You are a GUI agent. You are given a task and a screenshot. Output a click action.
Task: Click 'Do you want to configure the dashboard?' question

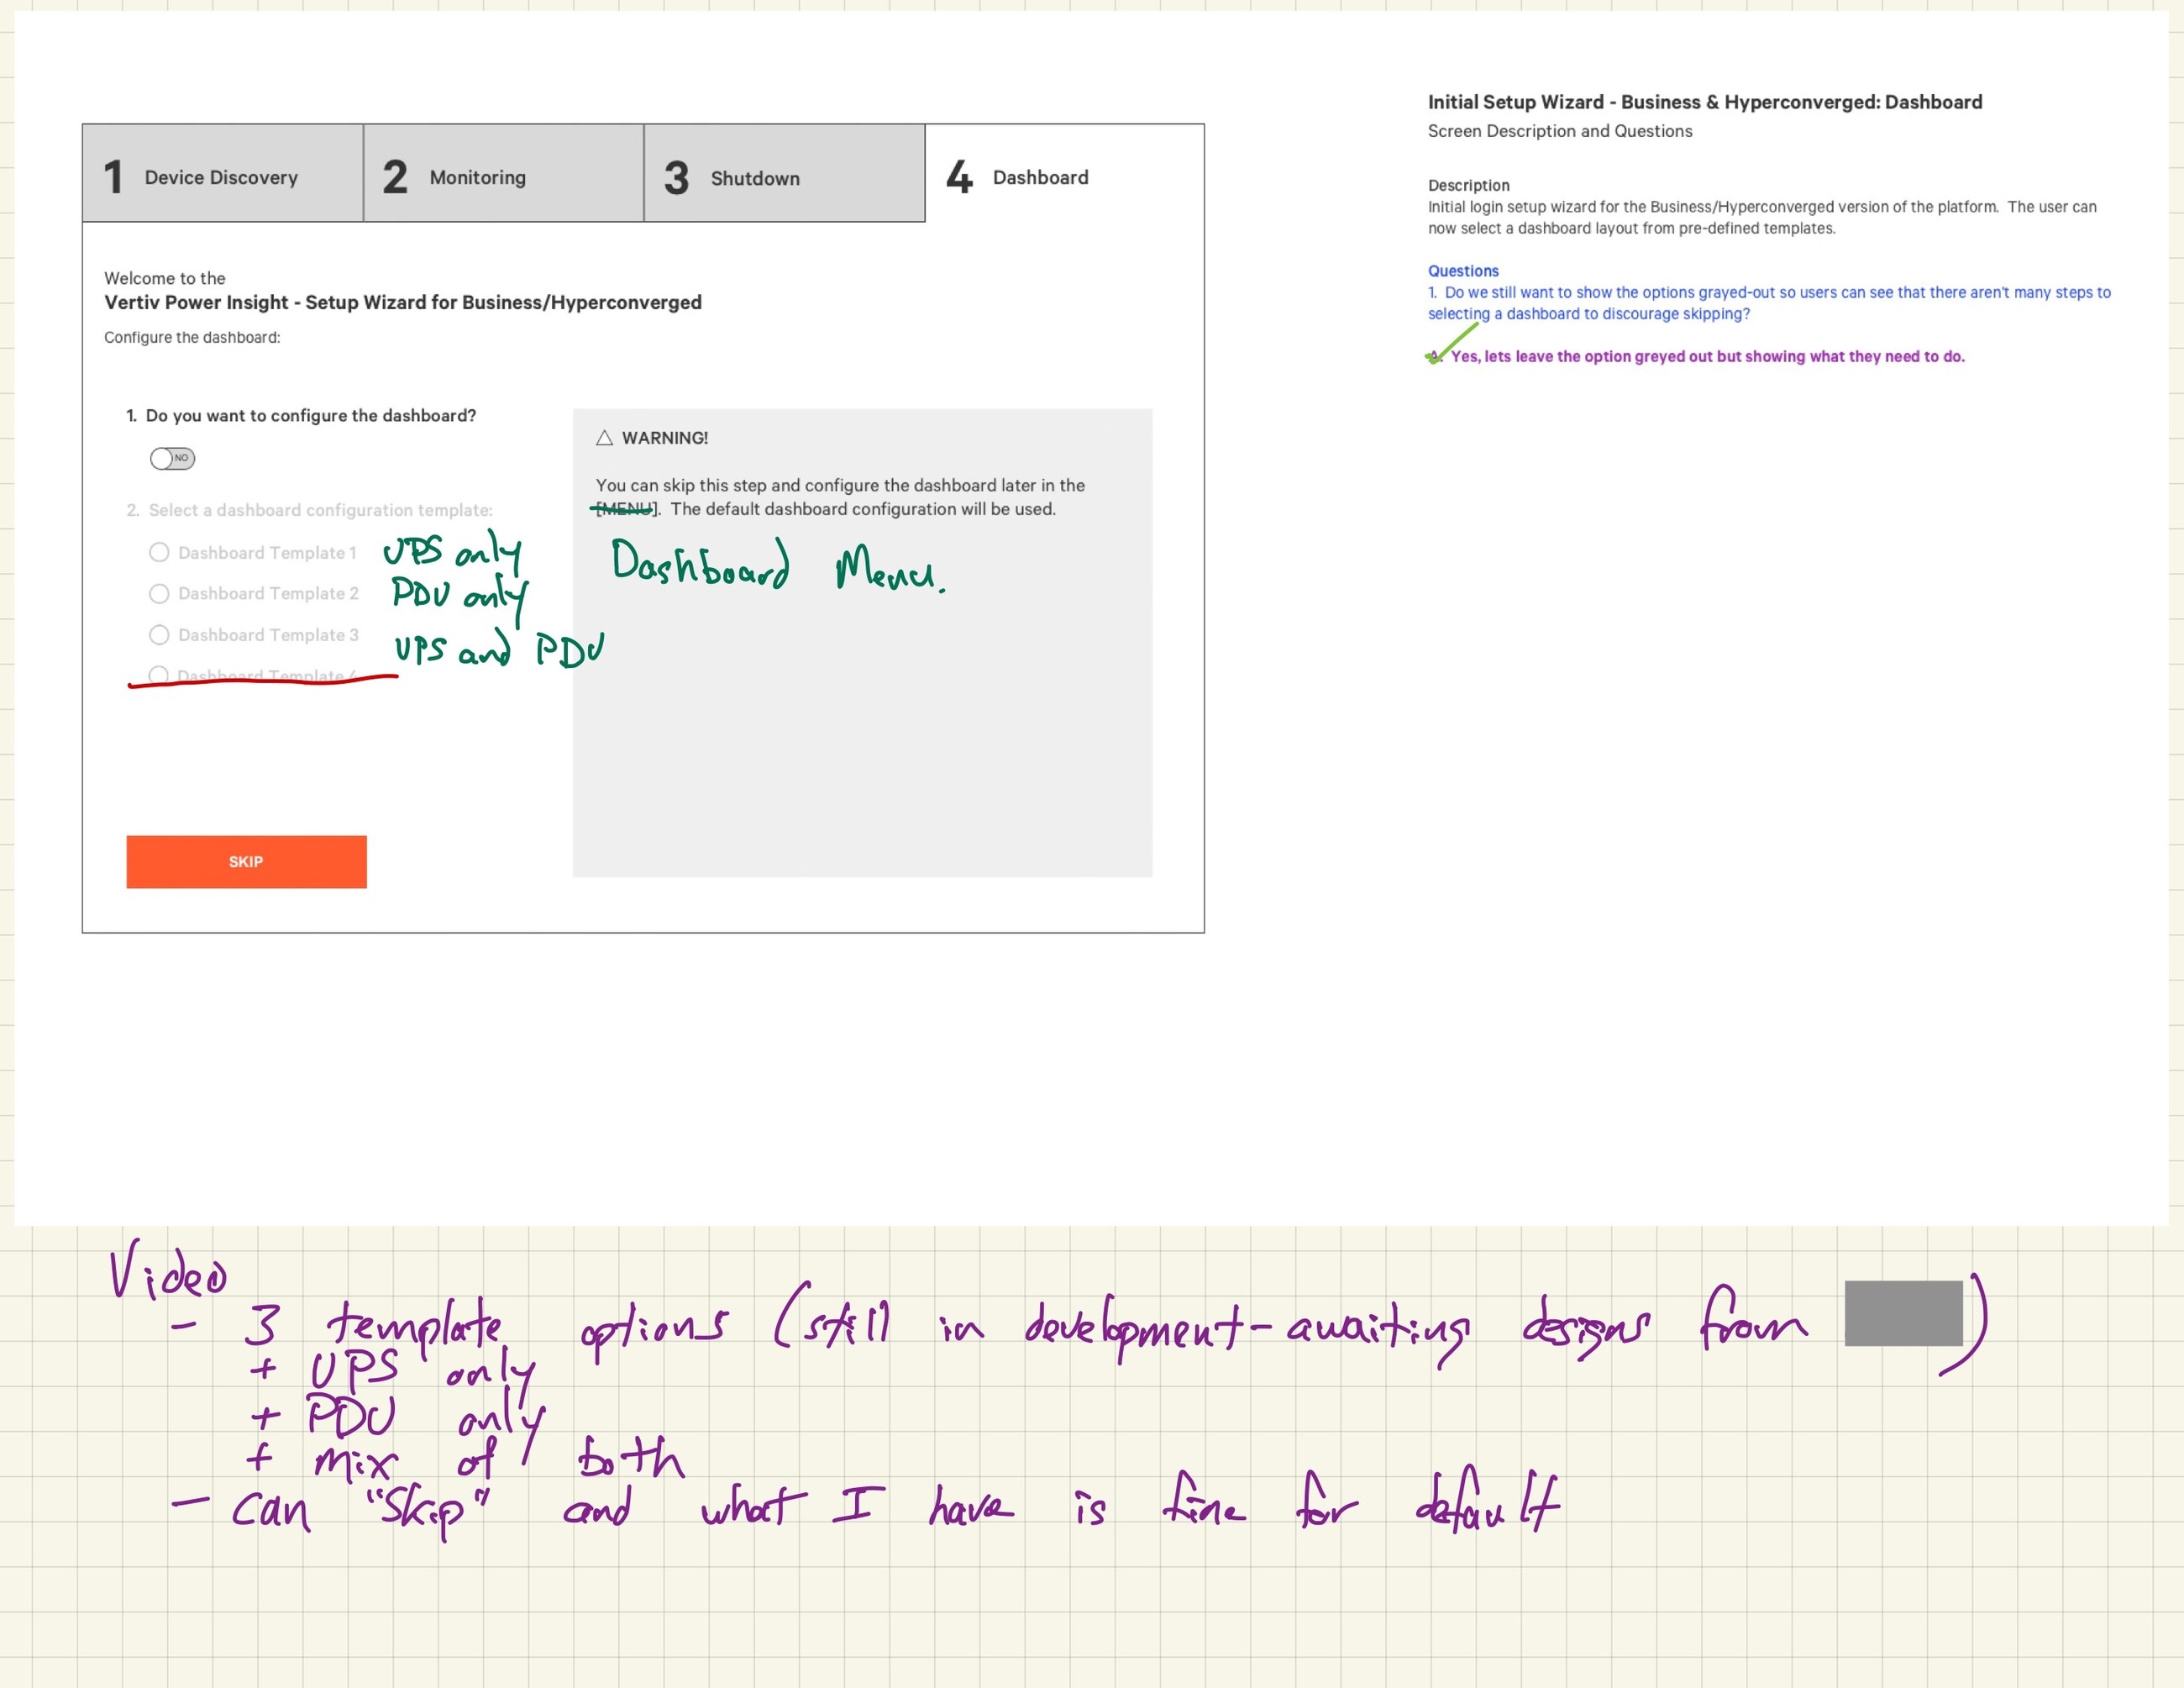click(301, 415)
